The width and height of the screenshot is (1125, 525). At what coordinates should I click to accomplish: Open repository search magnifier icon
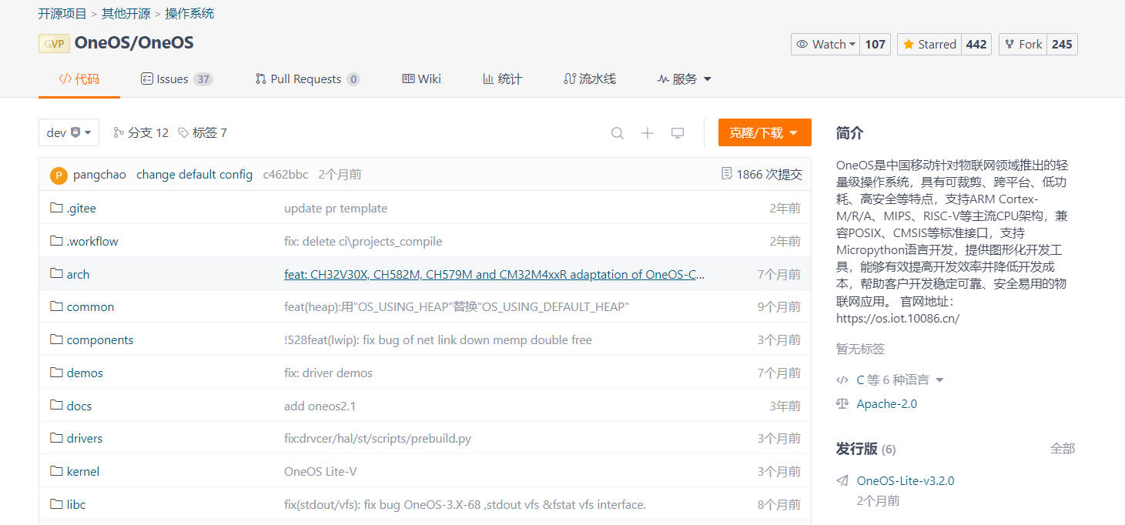point(618,133)
